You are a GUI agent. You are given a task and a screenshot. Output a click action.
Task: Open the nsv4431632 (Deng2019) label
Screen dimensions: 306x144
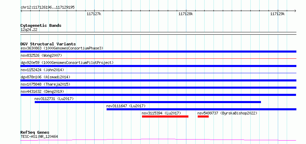pos(42,91)
